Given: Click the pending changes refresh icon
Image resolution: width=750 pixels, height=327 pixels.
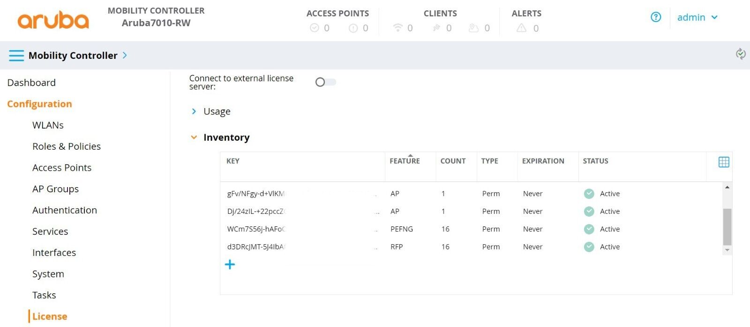Looking at the screenshot, I should 740,54.
